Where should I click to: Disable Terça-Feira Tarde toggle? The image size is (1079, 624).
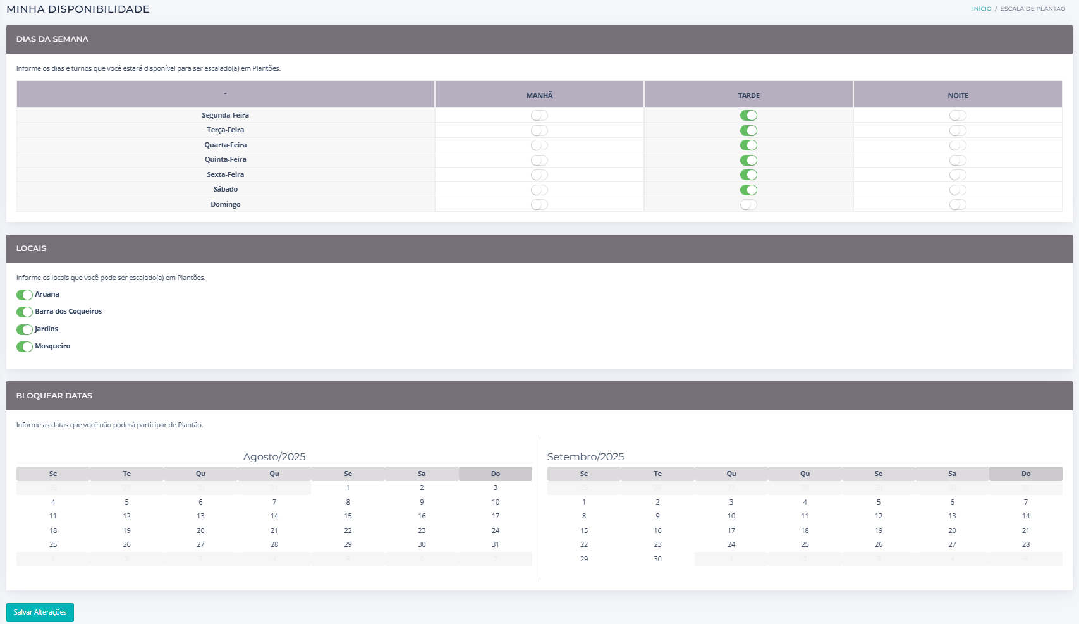[x=748, y=130]
